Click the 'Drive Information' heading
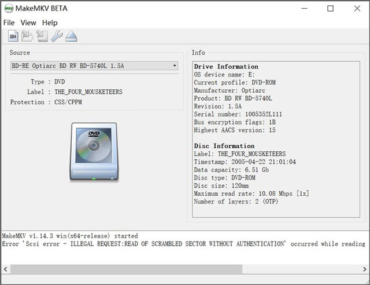Image resolution: width=370 pixels, height=285 pixels. point(226,67)
